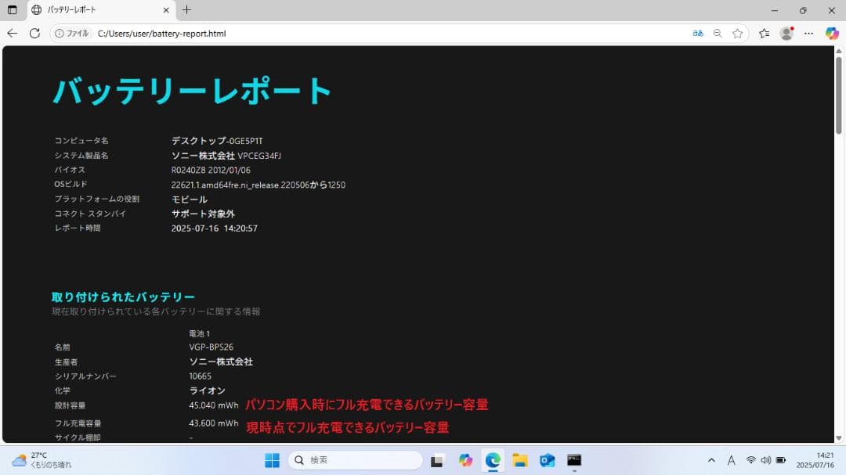The width and height of the screenshot is (846, 475).
Task: Click the zoom magnifier in the address bar
Action: (x=717, y=34)
